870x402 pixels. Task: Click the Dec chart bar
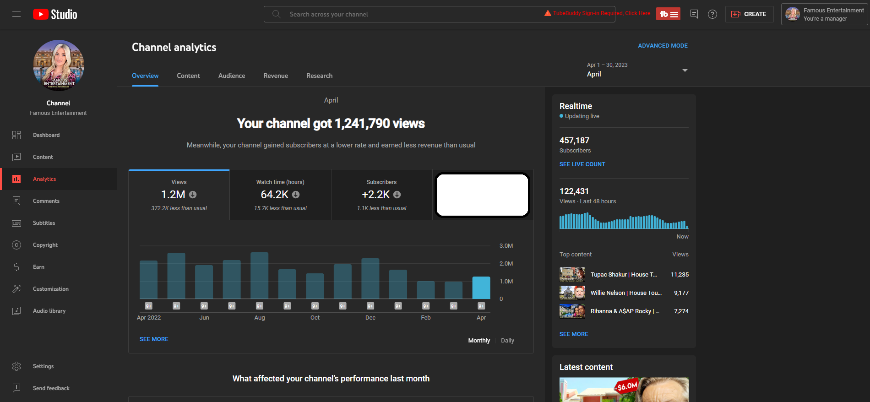(x=370, y=279)
